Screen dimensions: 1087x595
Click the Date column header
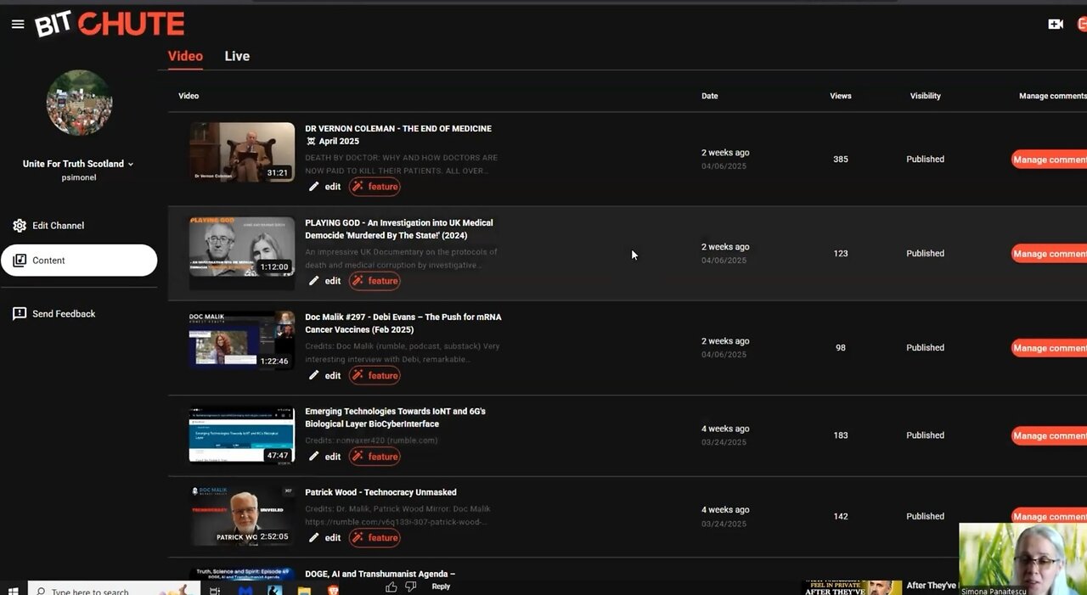tap(710, 96)
